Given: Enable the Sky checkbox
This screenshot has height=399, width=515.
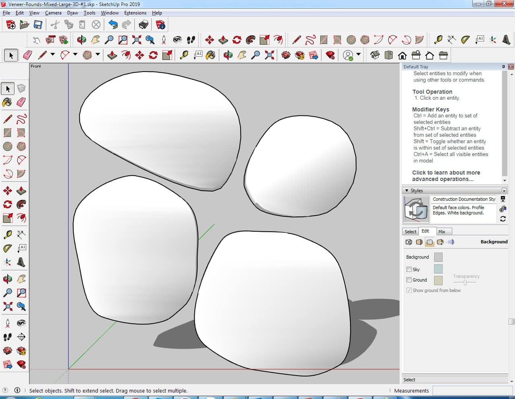Looking at the screenshot, I should pyautogui.click(x=409, y=269).
